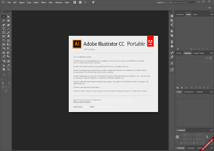Screen dimensions: 214x151
Task: Switch to the Artboards panel tab
Action: (x=180, y=14)
